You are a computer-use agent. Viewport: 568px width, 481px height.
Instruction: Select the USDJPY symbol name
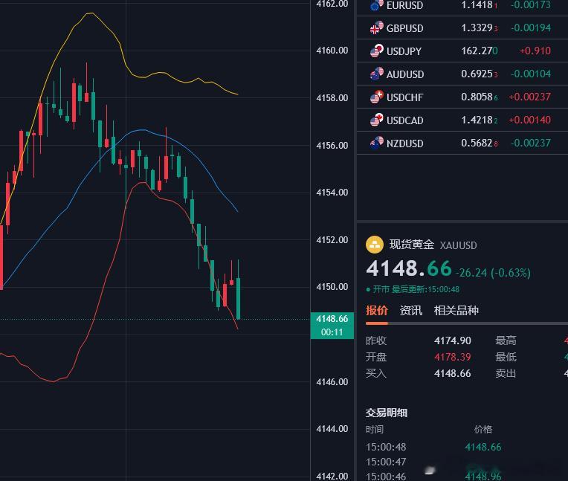point(404,51)
